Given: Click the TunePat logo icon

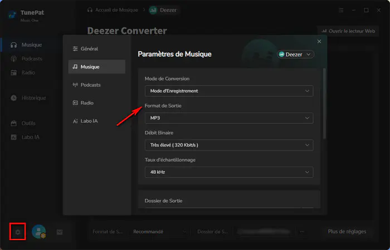Looking at the screenshot, I should pos(12,15).
